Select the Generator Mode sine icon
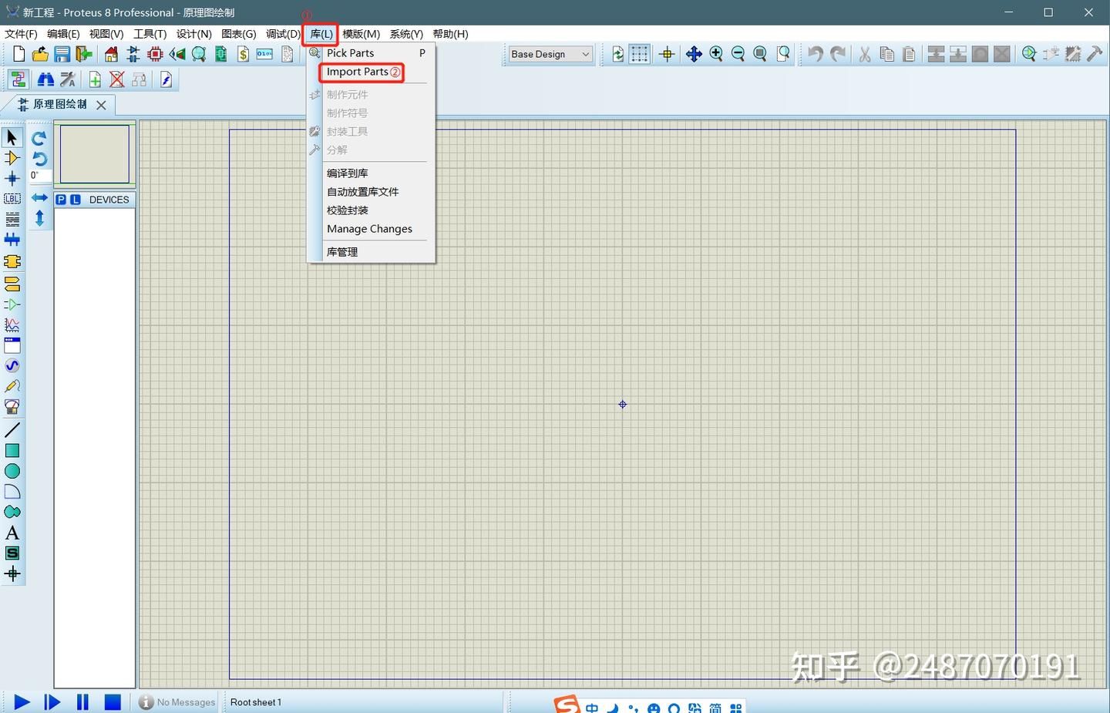The width and height of the screenshot is (1110, 713). pos(12,366)
